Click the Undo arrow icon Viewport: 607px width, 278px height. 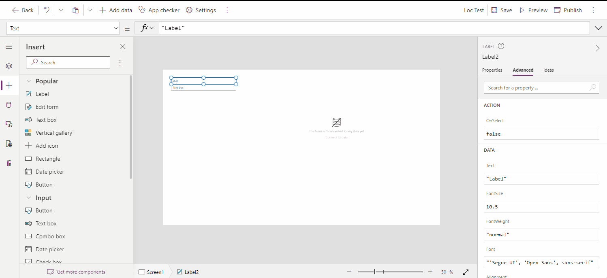47,10
